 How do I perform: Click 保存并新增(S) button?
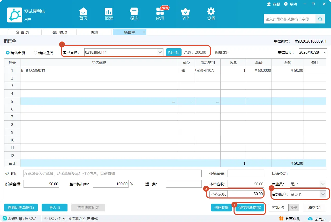(250, 207)
